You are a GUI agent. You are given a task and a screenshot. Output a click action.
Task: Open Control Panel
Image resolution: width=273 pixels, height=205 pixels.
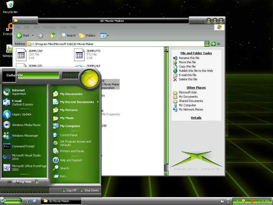tap(75, 135)
